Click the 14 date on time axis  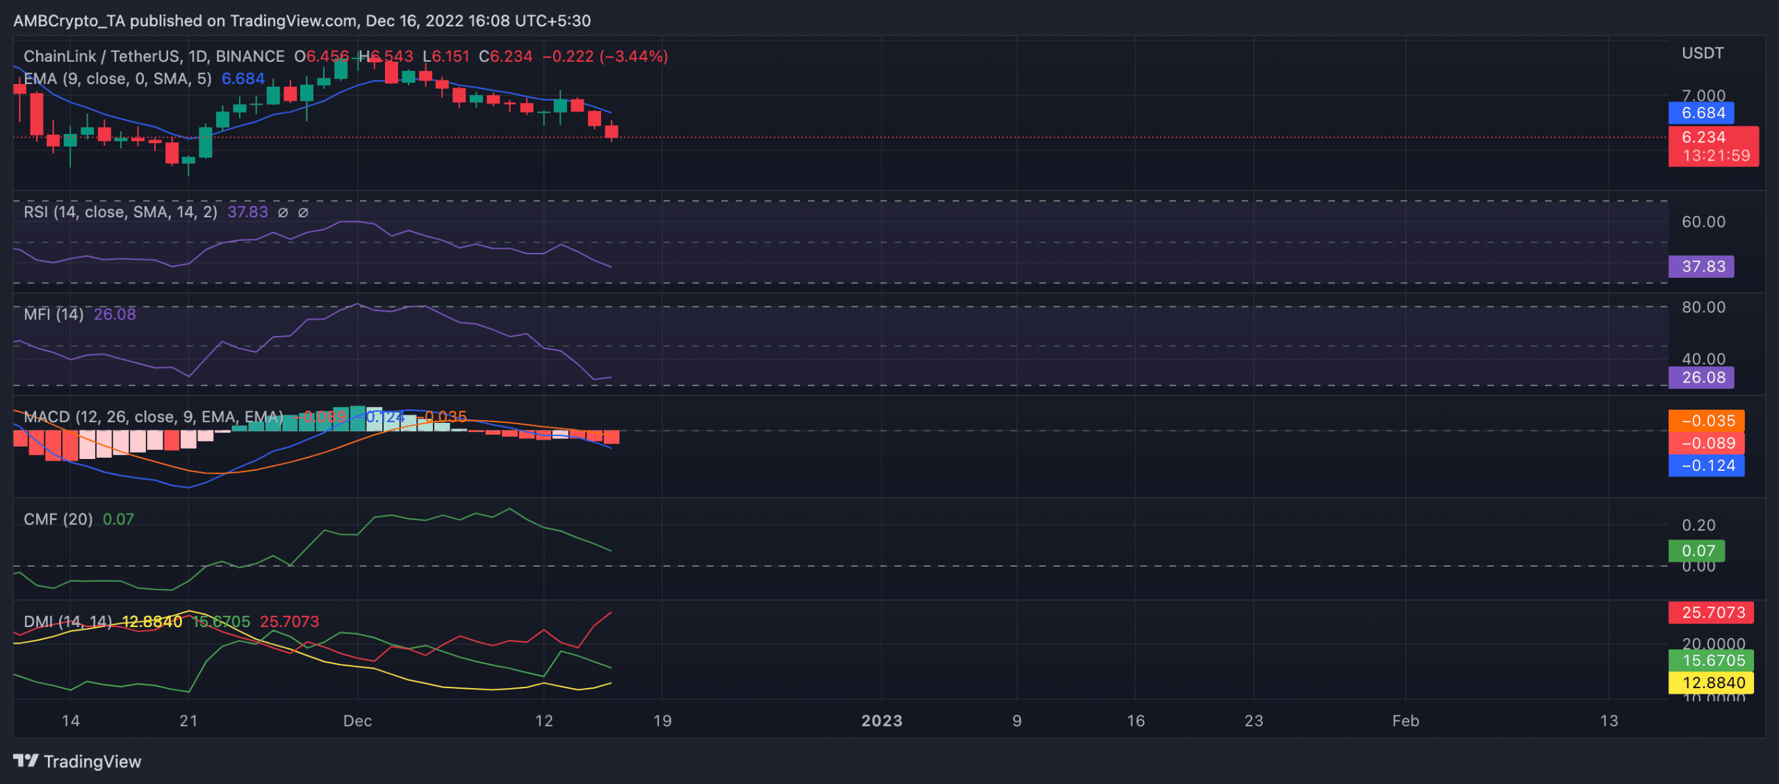(70, 721)
